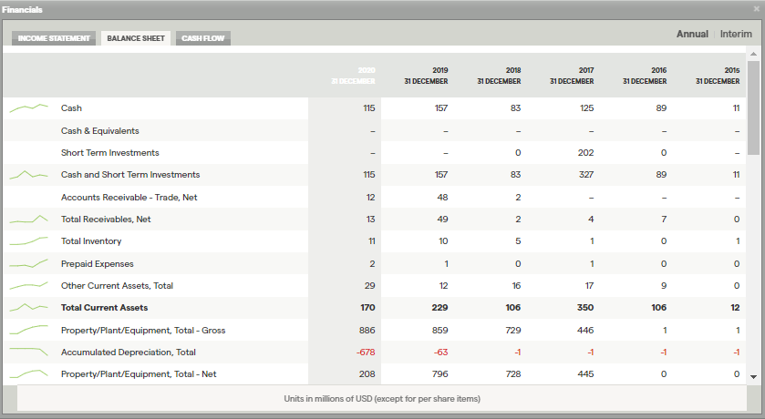Select the 2020 31 December column header
Viewport: 765px width, 419px height.
click(353, 76)
